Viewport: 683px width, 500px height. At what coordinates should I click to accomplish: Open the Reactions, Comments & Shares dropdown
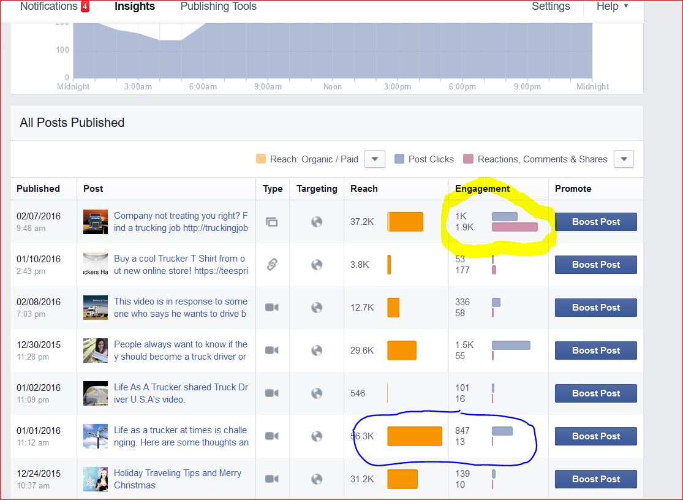coord(624,159)
